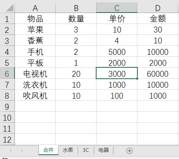Select row 9 header
This screenshot has height=159, width=179.
7,106
